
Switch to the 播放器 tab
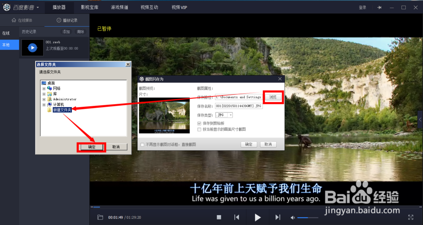59,7
